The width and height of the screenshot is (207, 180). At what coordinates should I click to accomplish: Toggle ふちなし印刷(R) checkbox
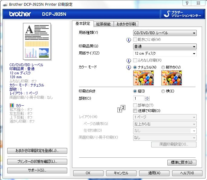click(x=135, y=60)
